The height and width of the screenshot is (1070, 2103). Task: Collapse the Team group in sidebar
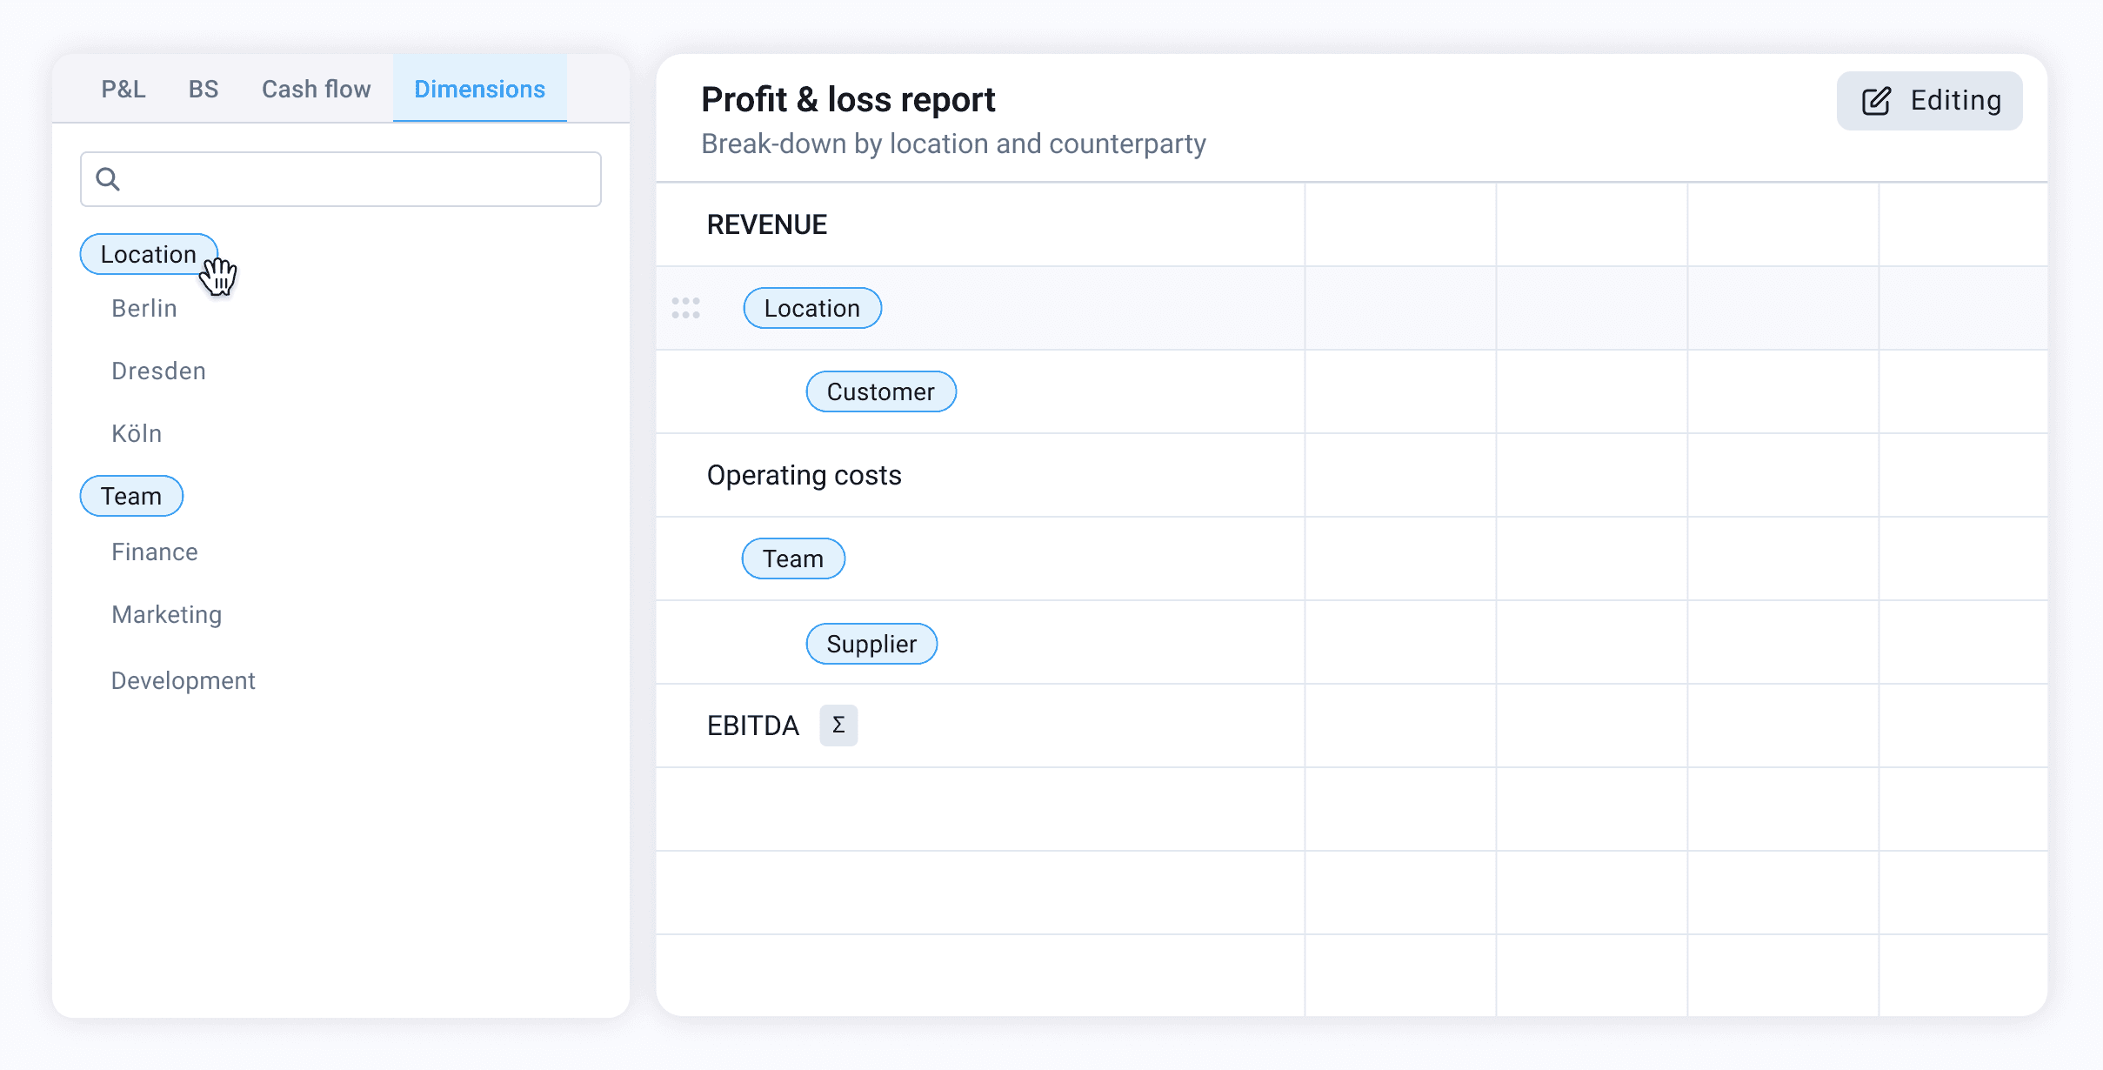point(131,496)
